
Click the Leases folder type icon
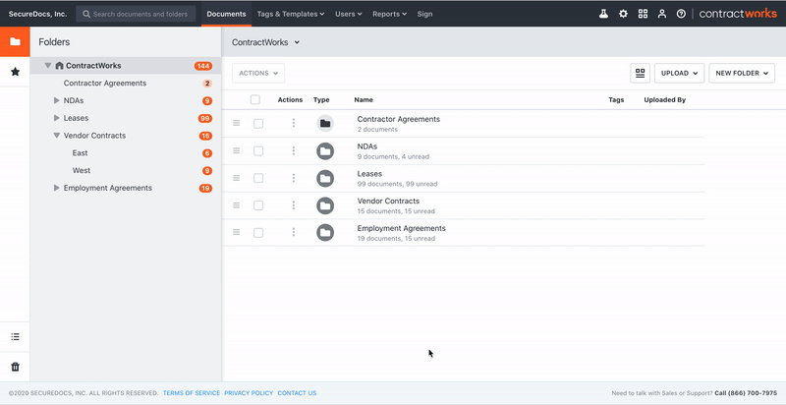[325, 178]
